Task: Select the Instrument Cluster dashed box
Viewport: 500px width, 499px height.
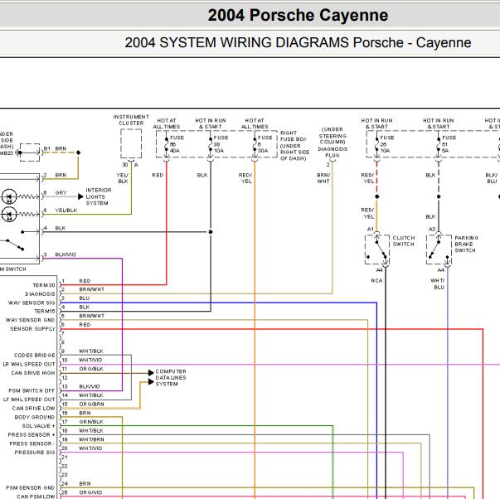Action: point(131,143)
